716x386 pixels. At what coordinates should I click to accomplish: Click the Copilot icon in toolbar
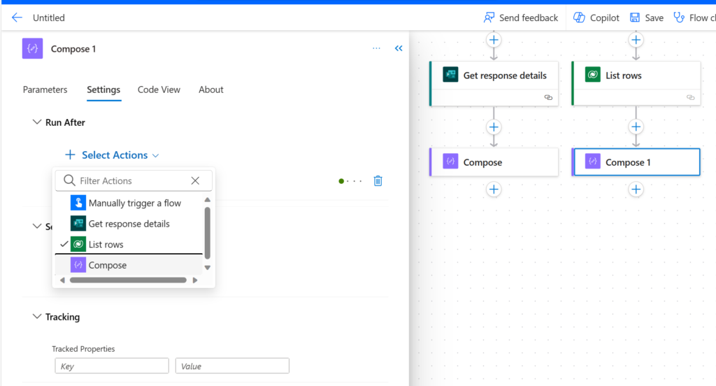580,17
